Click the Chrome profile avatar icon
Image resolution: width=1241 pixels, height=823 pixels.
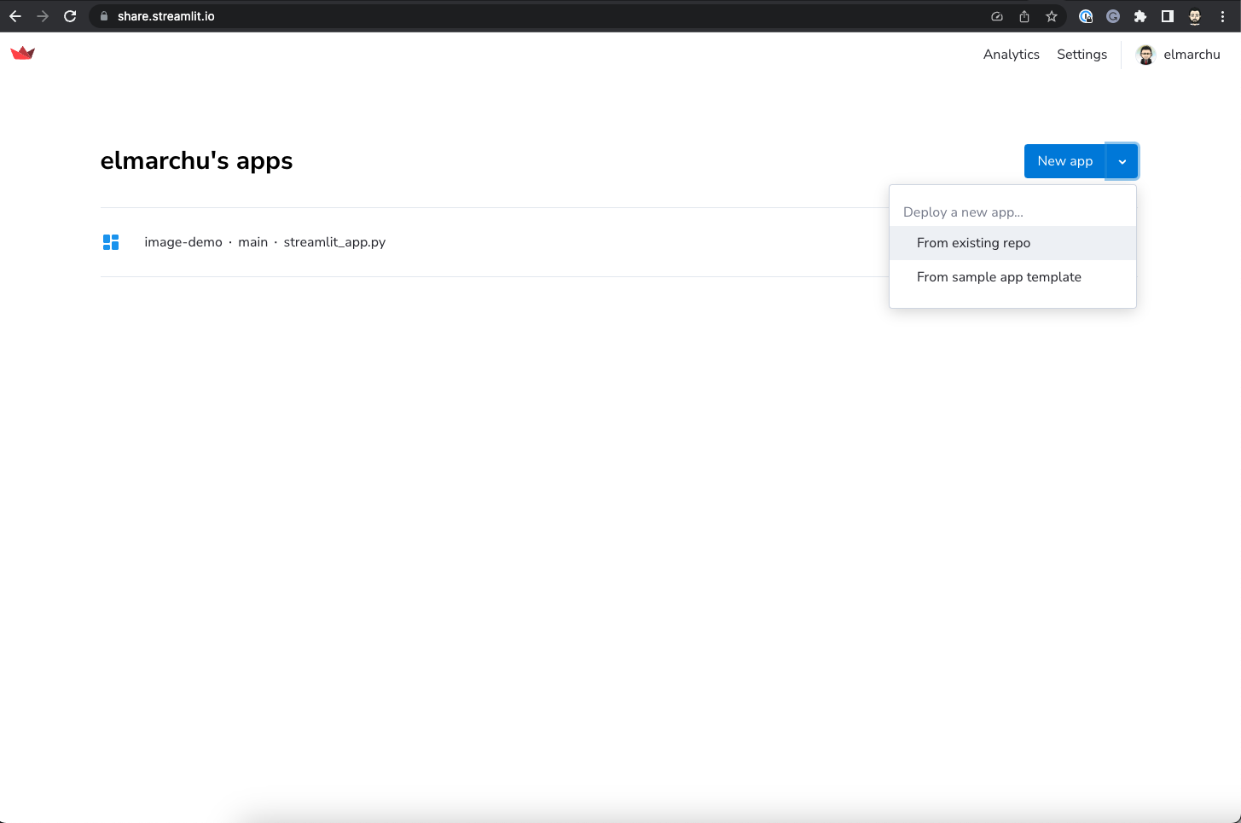tap(1195, 16)
